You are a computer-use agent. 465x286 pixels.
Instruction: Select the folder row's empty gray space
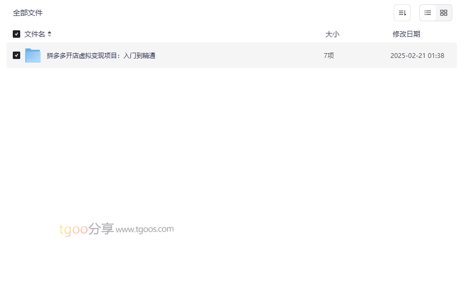pyautogui.click(x=237, y=55)
